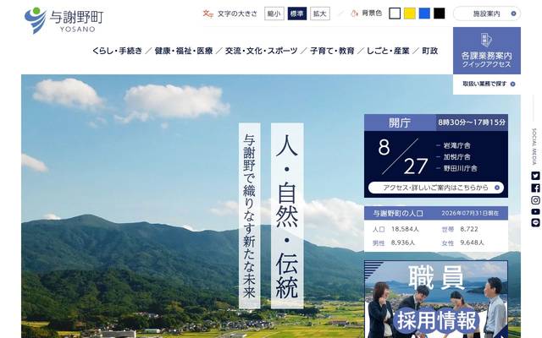Open the Instagram social media icon
This screenshot has width=542, height=338.
[535, 200]
